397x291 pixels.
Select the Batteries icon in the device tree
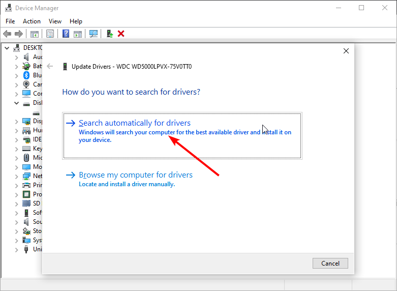(x=26, y=66)
